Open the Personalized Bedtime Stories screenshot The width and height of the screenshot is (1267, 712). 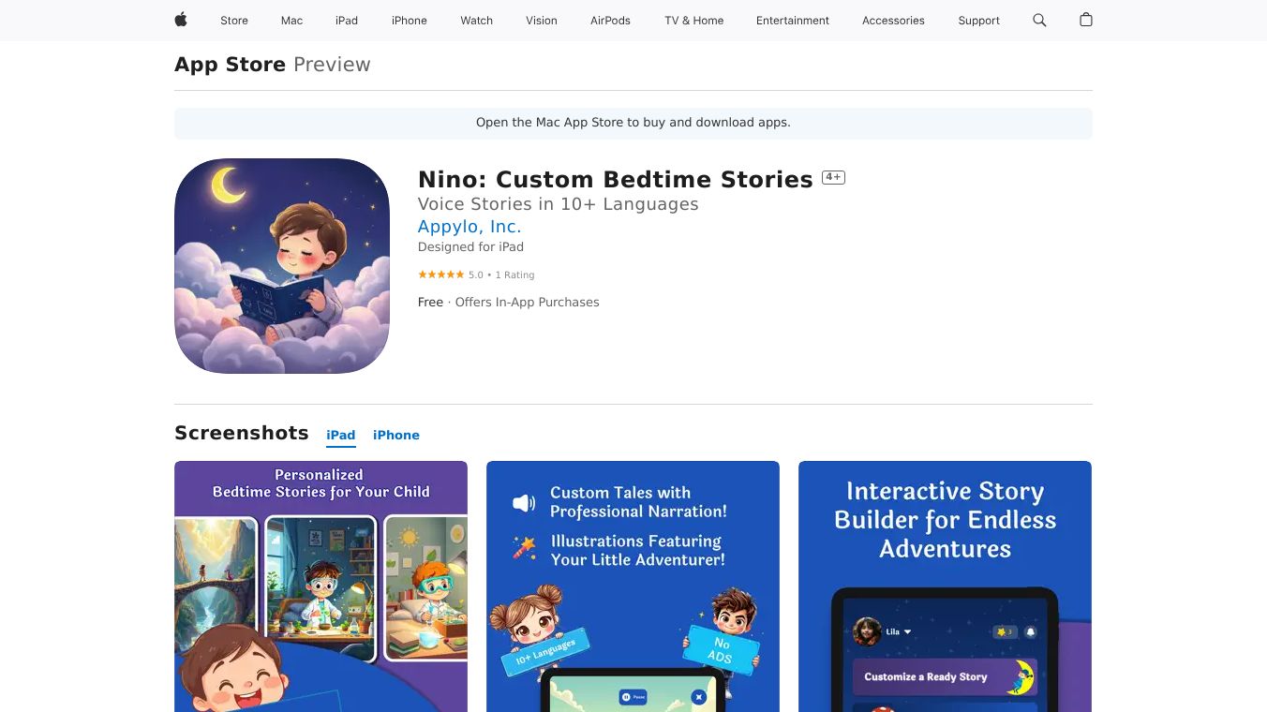[x=320, y=586]
